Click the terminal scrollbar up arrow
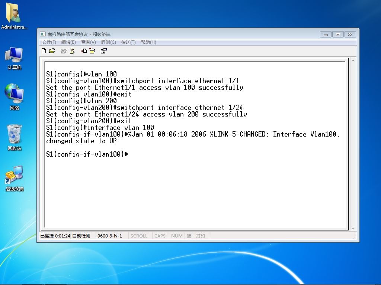 [353, 60]
